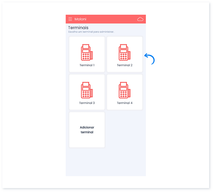
Task: Click the receipt paper on Terminal 1's icon
Action: tap(86, 47)
